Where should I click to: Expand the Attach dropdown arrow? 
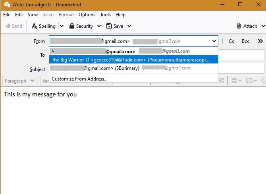tap(263, 26)
